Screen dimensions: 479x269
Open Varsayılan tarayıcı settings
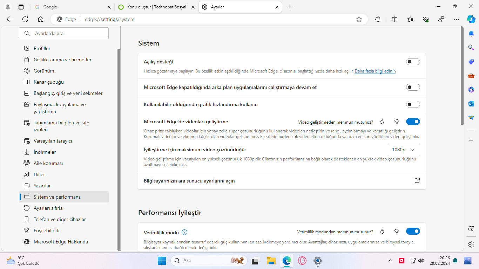click(x=64, y=141)
